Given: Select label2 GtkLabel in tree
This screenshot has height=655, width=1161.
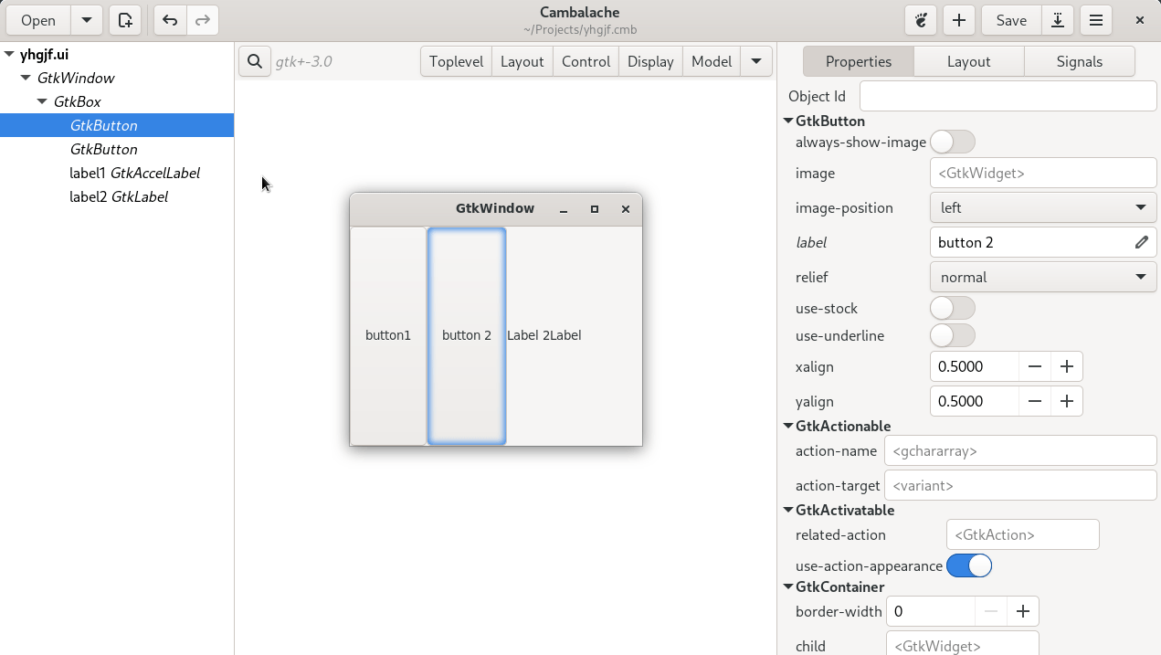Looking at the screenshot, I should (x=117, y=196).
